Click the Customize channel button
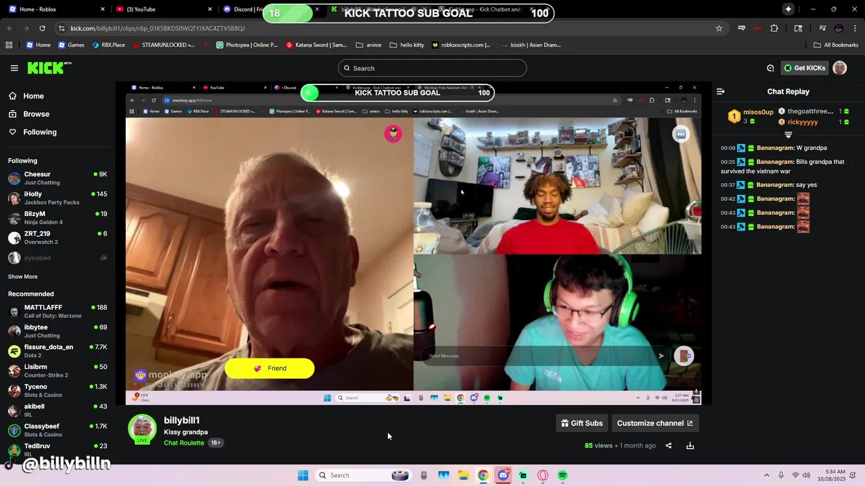This screenshot has width=865, height=486. tap(655, 423)
